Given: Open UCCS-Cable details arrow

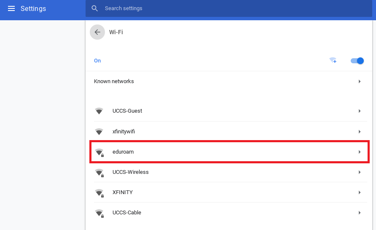Looking at the screenshot, I should [x=360, y=213].
